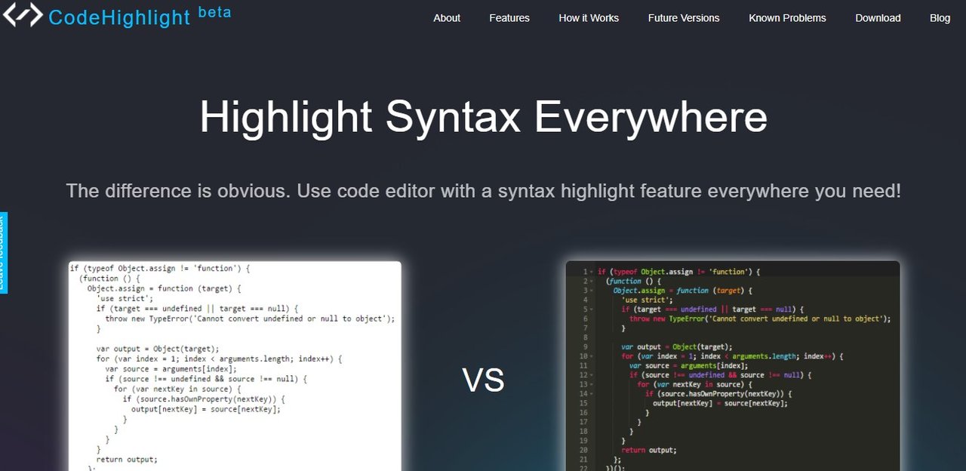Click the CodeHighlight brand name
Viewport: 966px width, 471px height.
click(119, 17)
